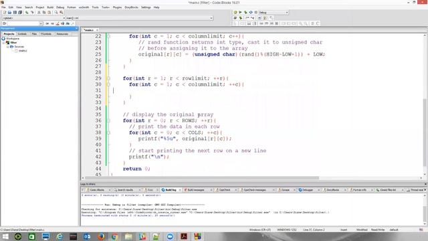Screen dimensions: 428x241
Task: Switch to the CppCheck log tab
Action: tap(225, 190)
